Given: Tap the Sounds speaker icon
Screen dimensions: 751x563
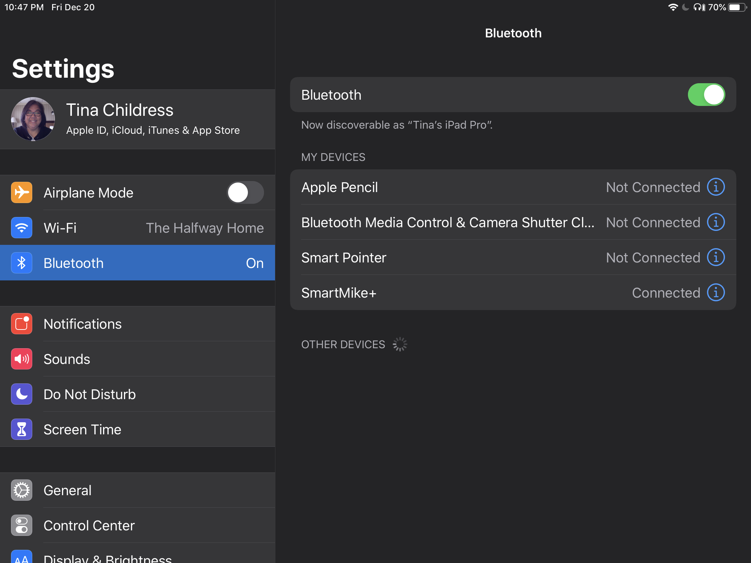Looking at the screenshot, I should 22,359.
